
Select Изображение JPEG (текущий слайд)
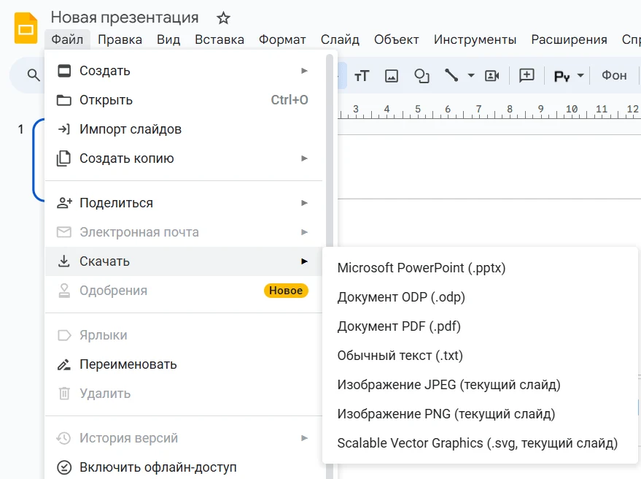pyautogui.click(x=481, y=385)
